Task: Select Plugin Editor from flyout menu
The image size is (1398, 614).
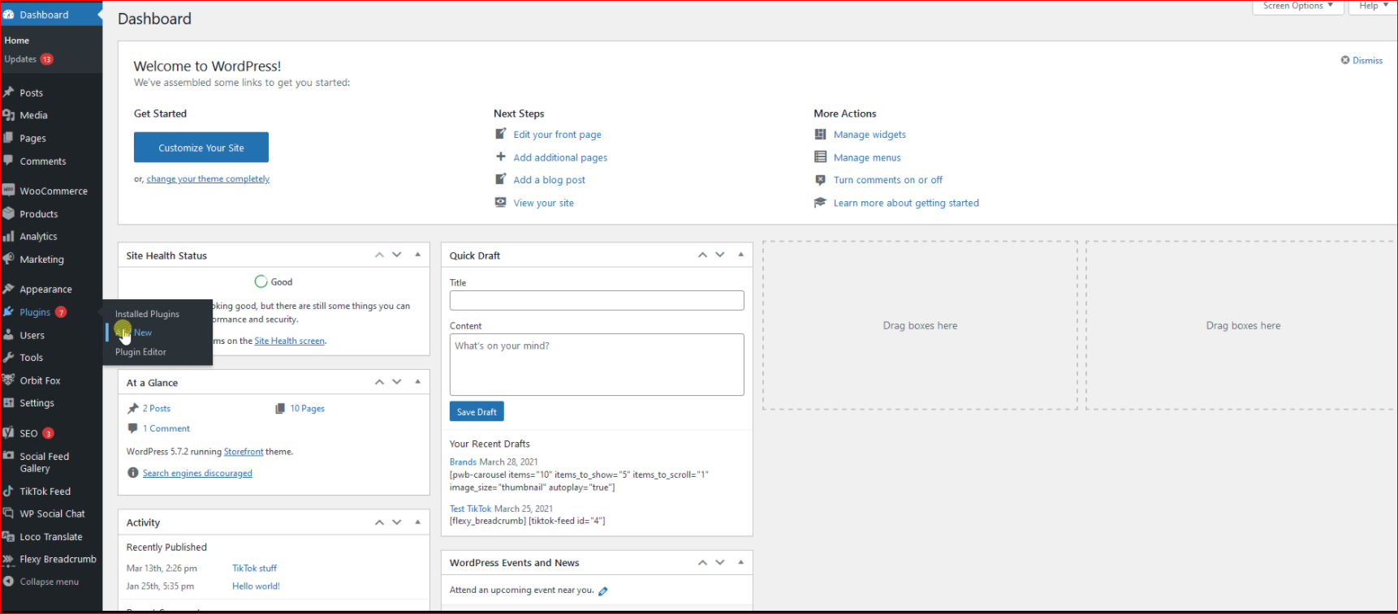Action: pos(140,352)
